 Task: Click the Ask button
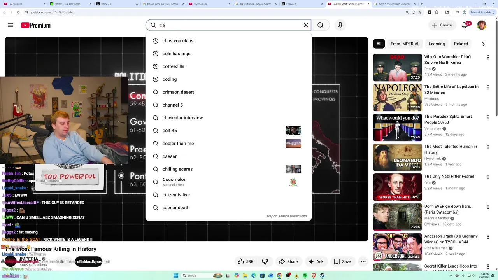click(316, 262)
